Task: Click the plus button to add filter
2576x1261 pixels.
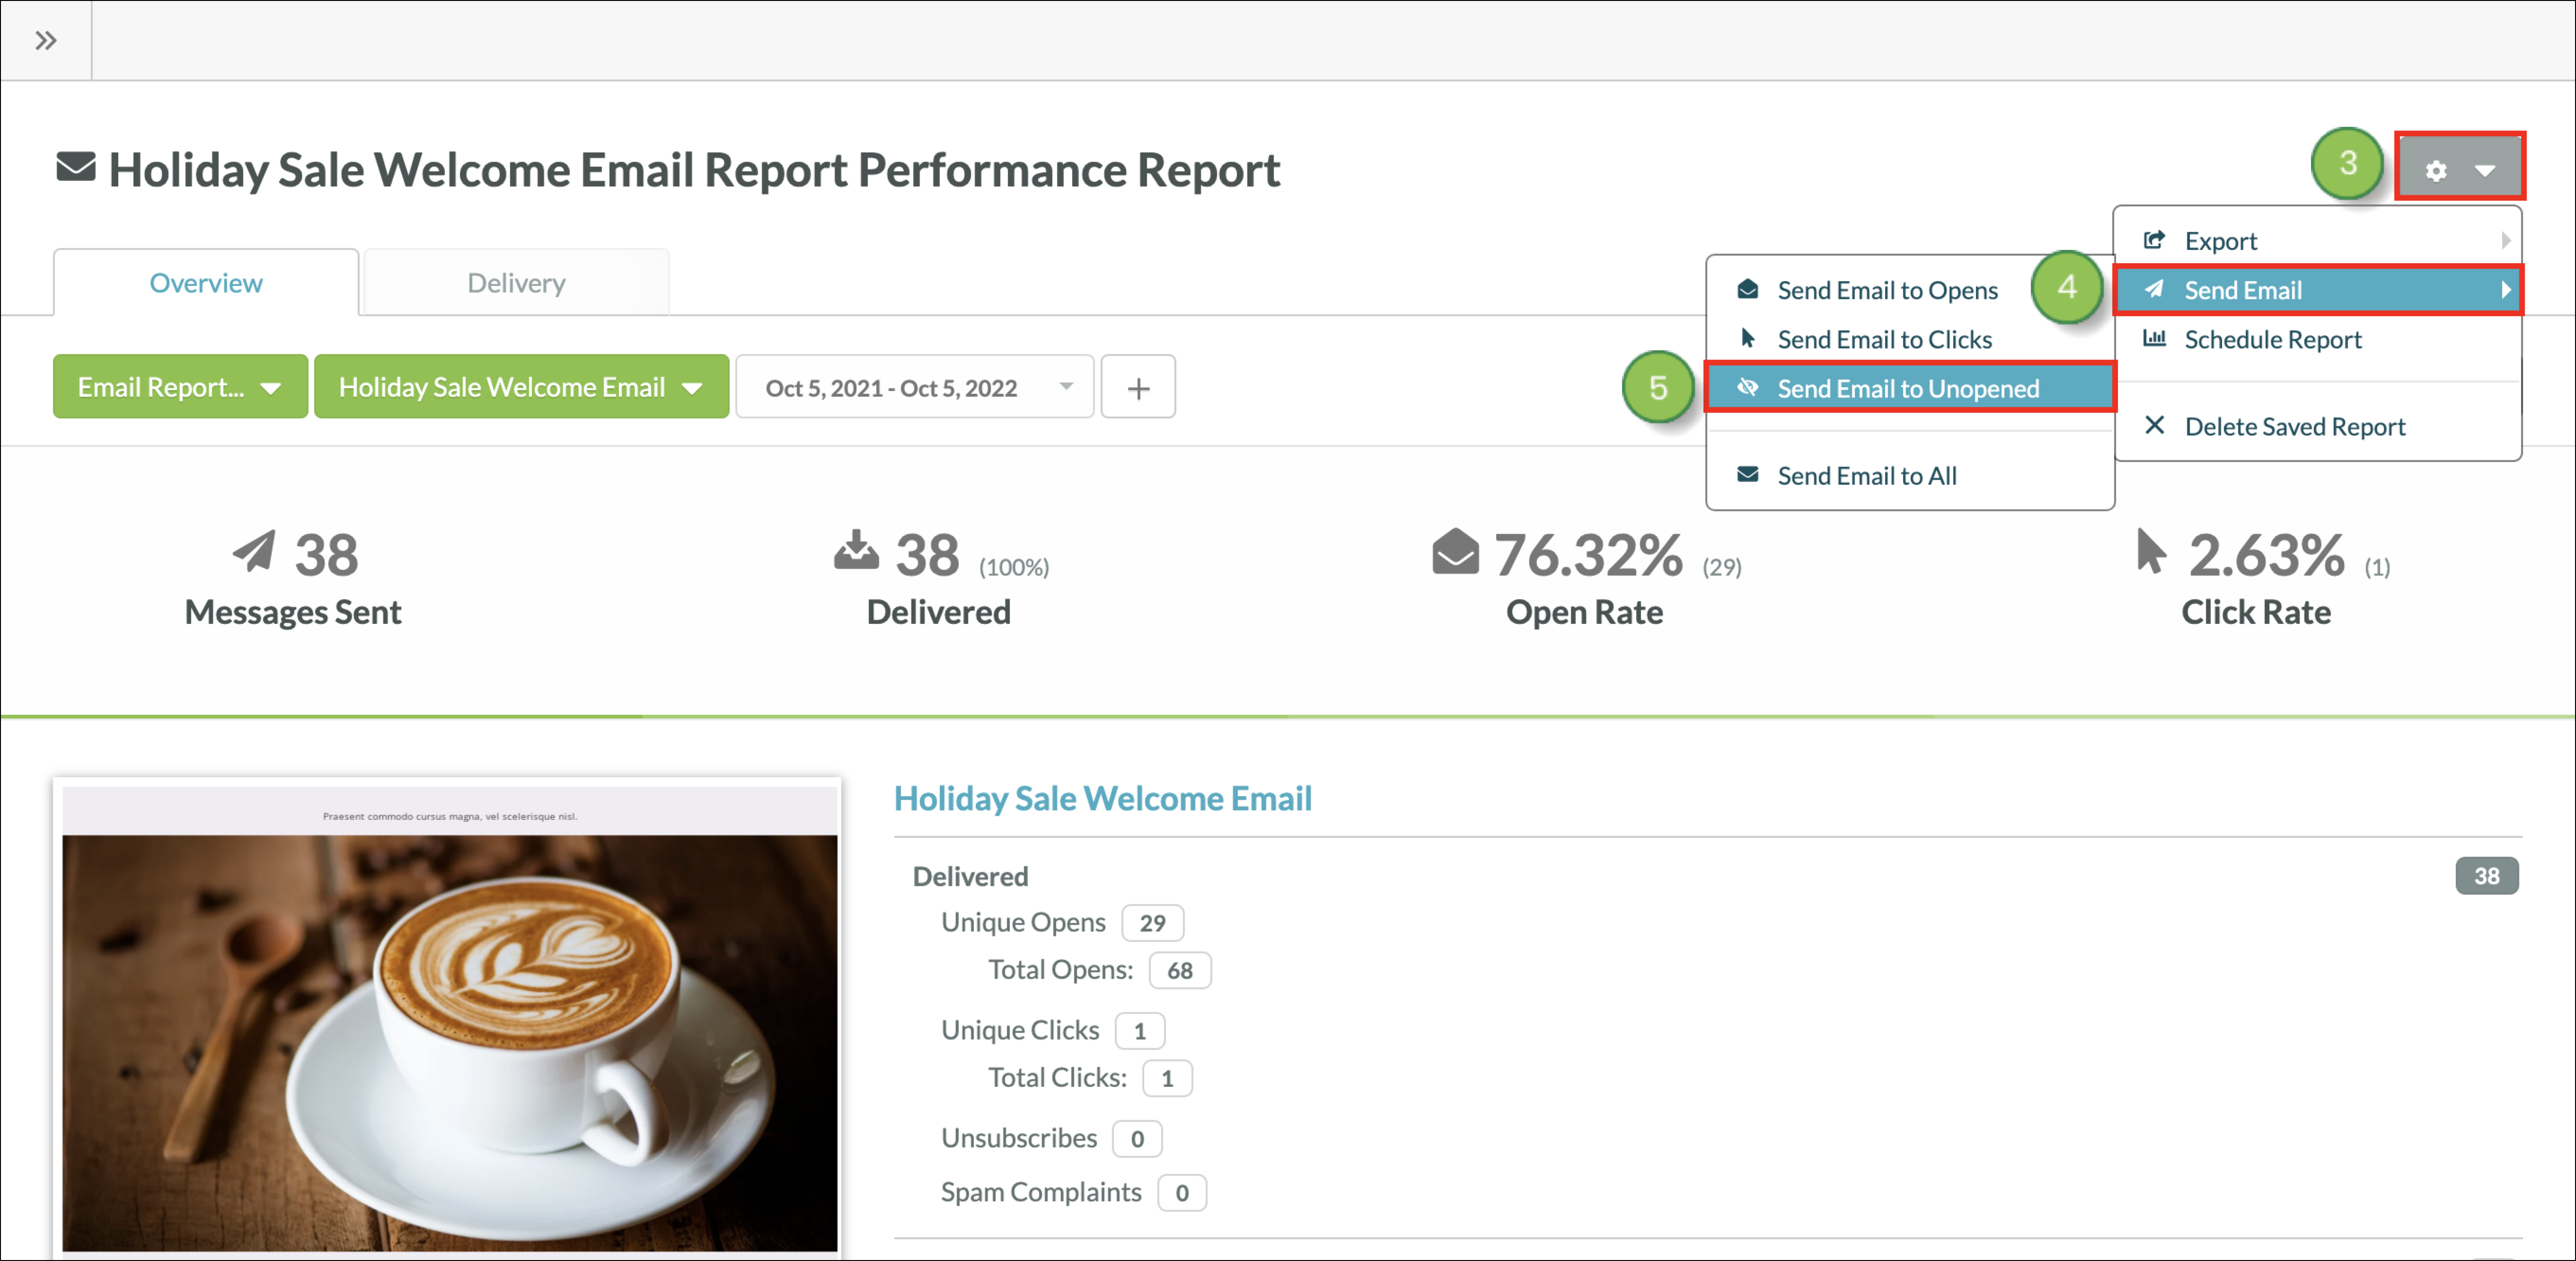Action: pos(1138,387)
